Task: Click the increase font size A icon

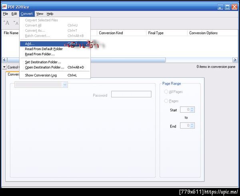Action: 6,23
